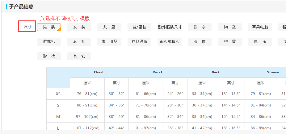Viewport: 286px width, 134px height.
Task: Click the Chest column header
Action: coord(99,72)
